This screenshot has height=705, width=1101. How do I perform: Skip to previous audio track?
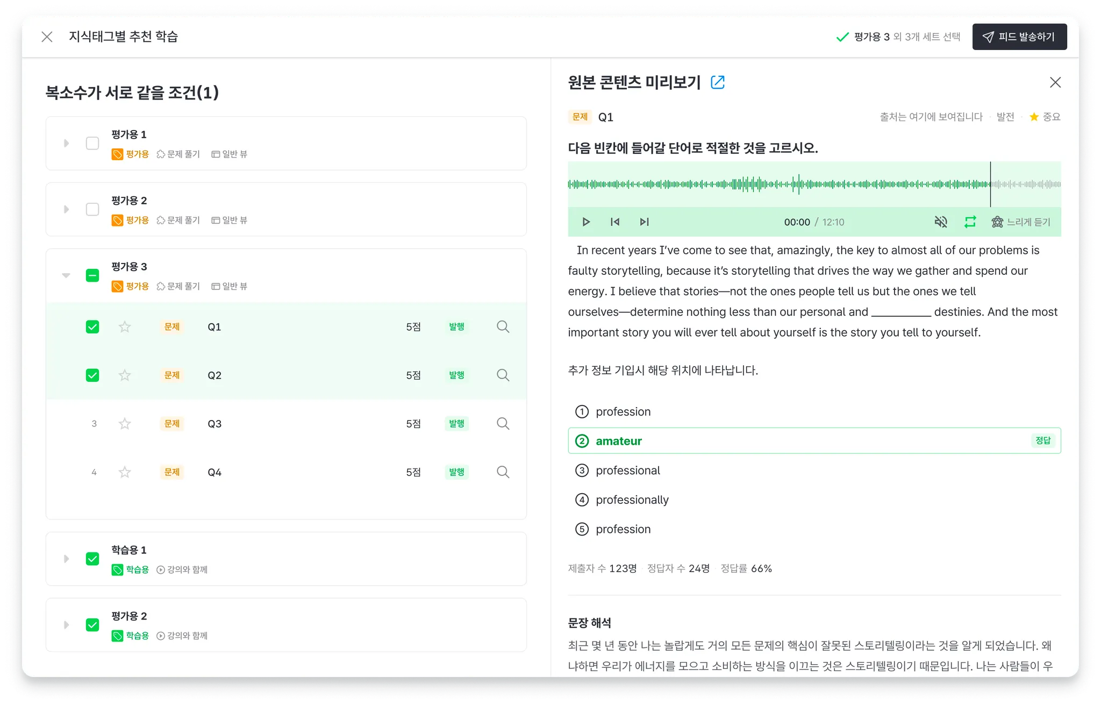(x=615, y=222)
